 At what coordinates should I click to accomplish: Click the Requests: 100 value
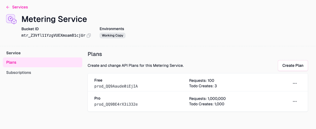202,80
